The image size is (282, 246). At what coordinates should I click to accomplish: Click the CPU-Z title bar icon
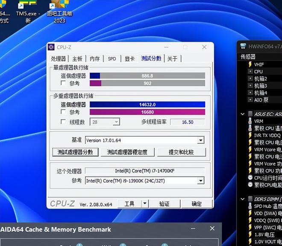coord(51,47)
